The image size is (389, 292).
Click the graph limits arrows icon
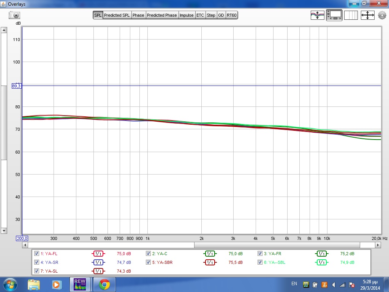click(x=367, y=15)
